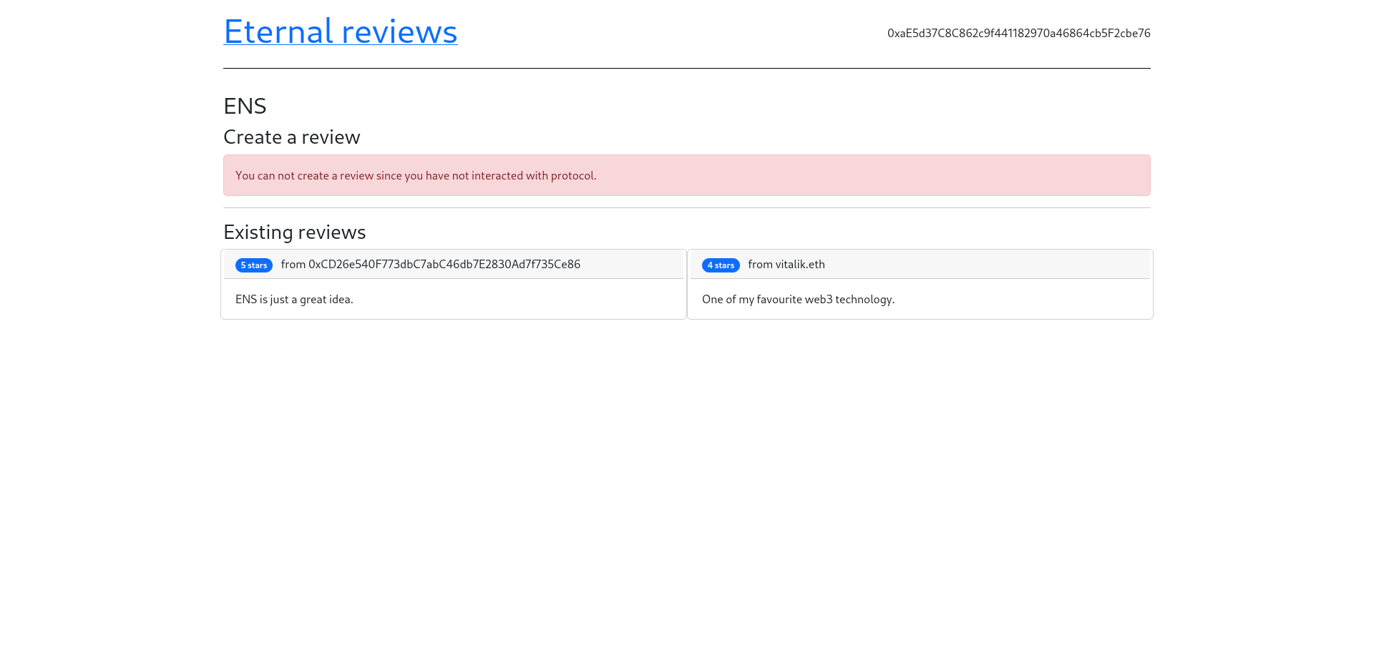Click 'One of my favourite web3 technology.' review text
This screenshot has height=653, width=1374.
point(798,299)
